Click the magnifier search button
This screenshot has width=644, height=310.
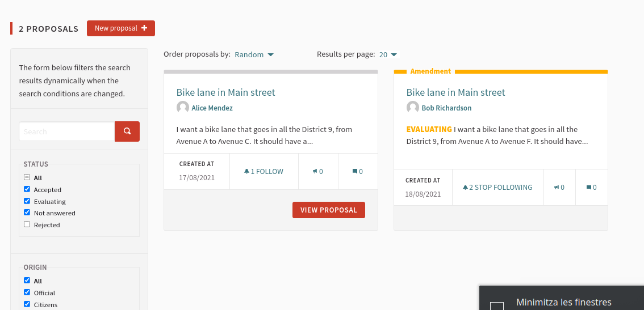pyautogui.click(x=127, y=131)
